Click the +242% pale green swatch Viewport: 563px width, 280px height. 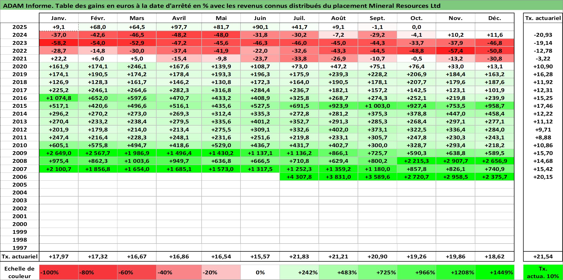point(299,272)
